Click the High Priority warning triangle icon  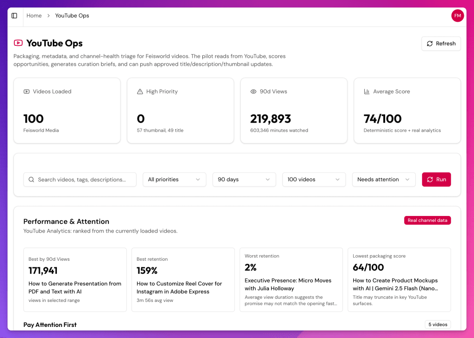pos(140,92)
